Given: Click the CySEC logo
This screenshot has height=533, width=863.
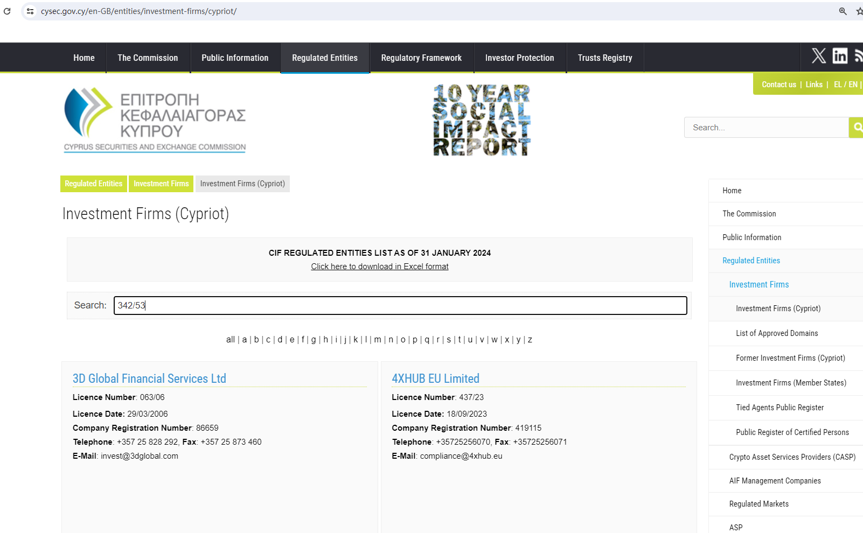Looking at the screenshot, I should tap(155, 120).
